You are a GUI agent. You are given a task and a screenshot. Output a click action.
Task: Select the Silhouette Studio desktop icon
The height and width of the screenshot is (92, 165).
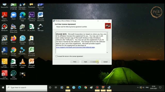coord(22,40)
